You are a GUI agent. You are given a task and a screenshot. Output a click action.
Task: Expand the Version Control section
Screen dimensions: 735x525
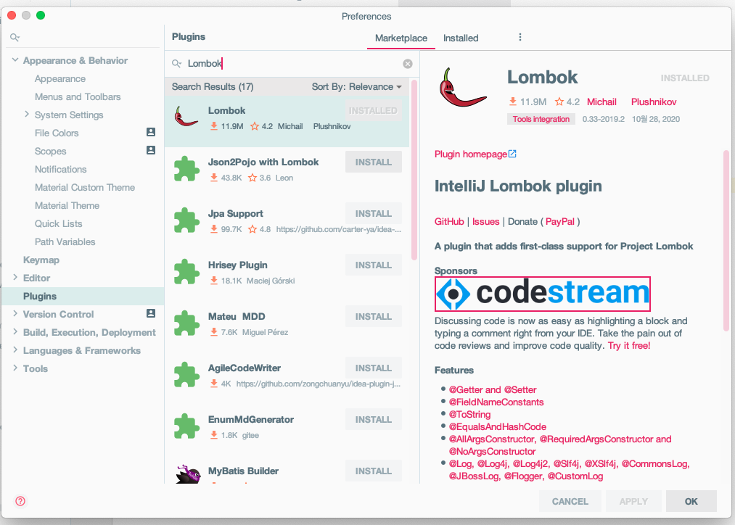[x=15, y=313]
